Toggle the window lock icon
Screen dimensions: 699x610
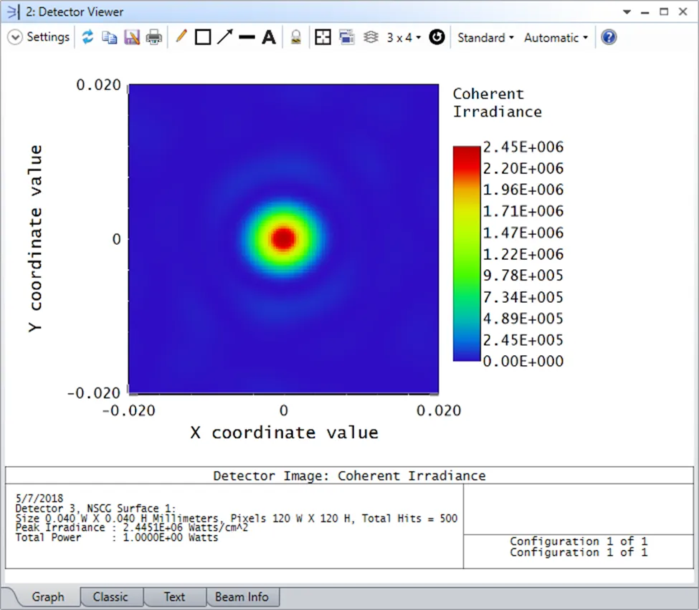click(x=295, y=37)
